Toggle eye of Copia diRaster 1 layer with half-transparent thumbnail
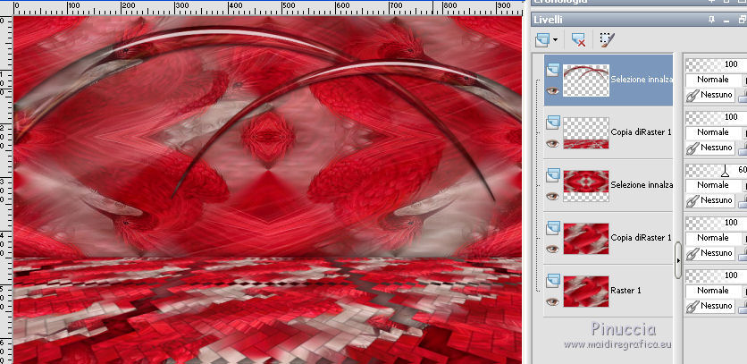747x364 pixels. pos(552,143)
